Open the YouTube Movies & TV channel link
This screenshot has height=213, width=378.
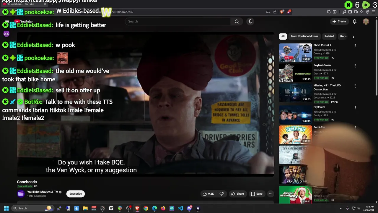coord(43,192)
